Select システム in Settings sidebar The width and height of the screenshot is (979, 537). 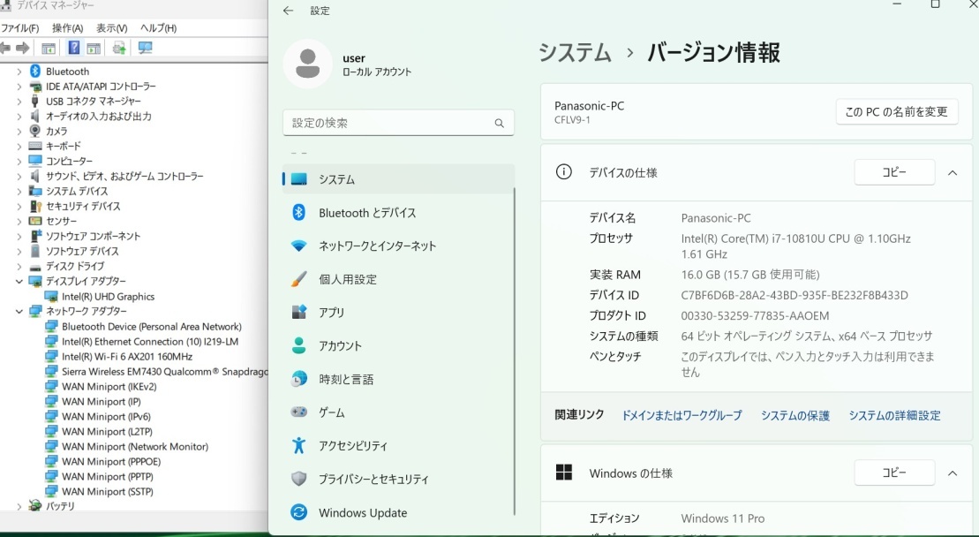click(398, 179)
